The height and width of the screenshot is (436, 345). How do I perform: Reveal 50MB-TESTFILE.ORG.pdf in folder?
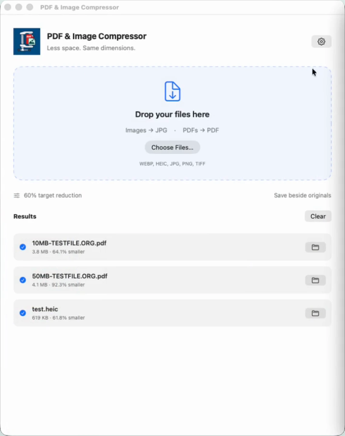point(315,280)
